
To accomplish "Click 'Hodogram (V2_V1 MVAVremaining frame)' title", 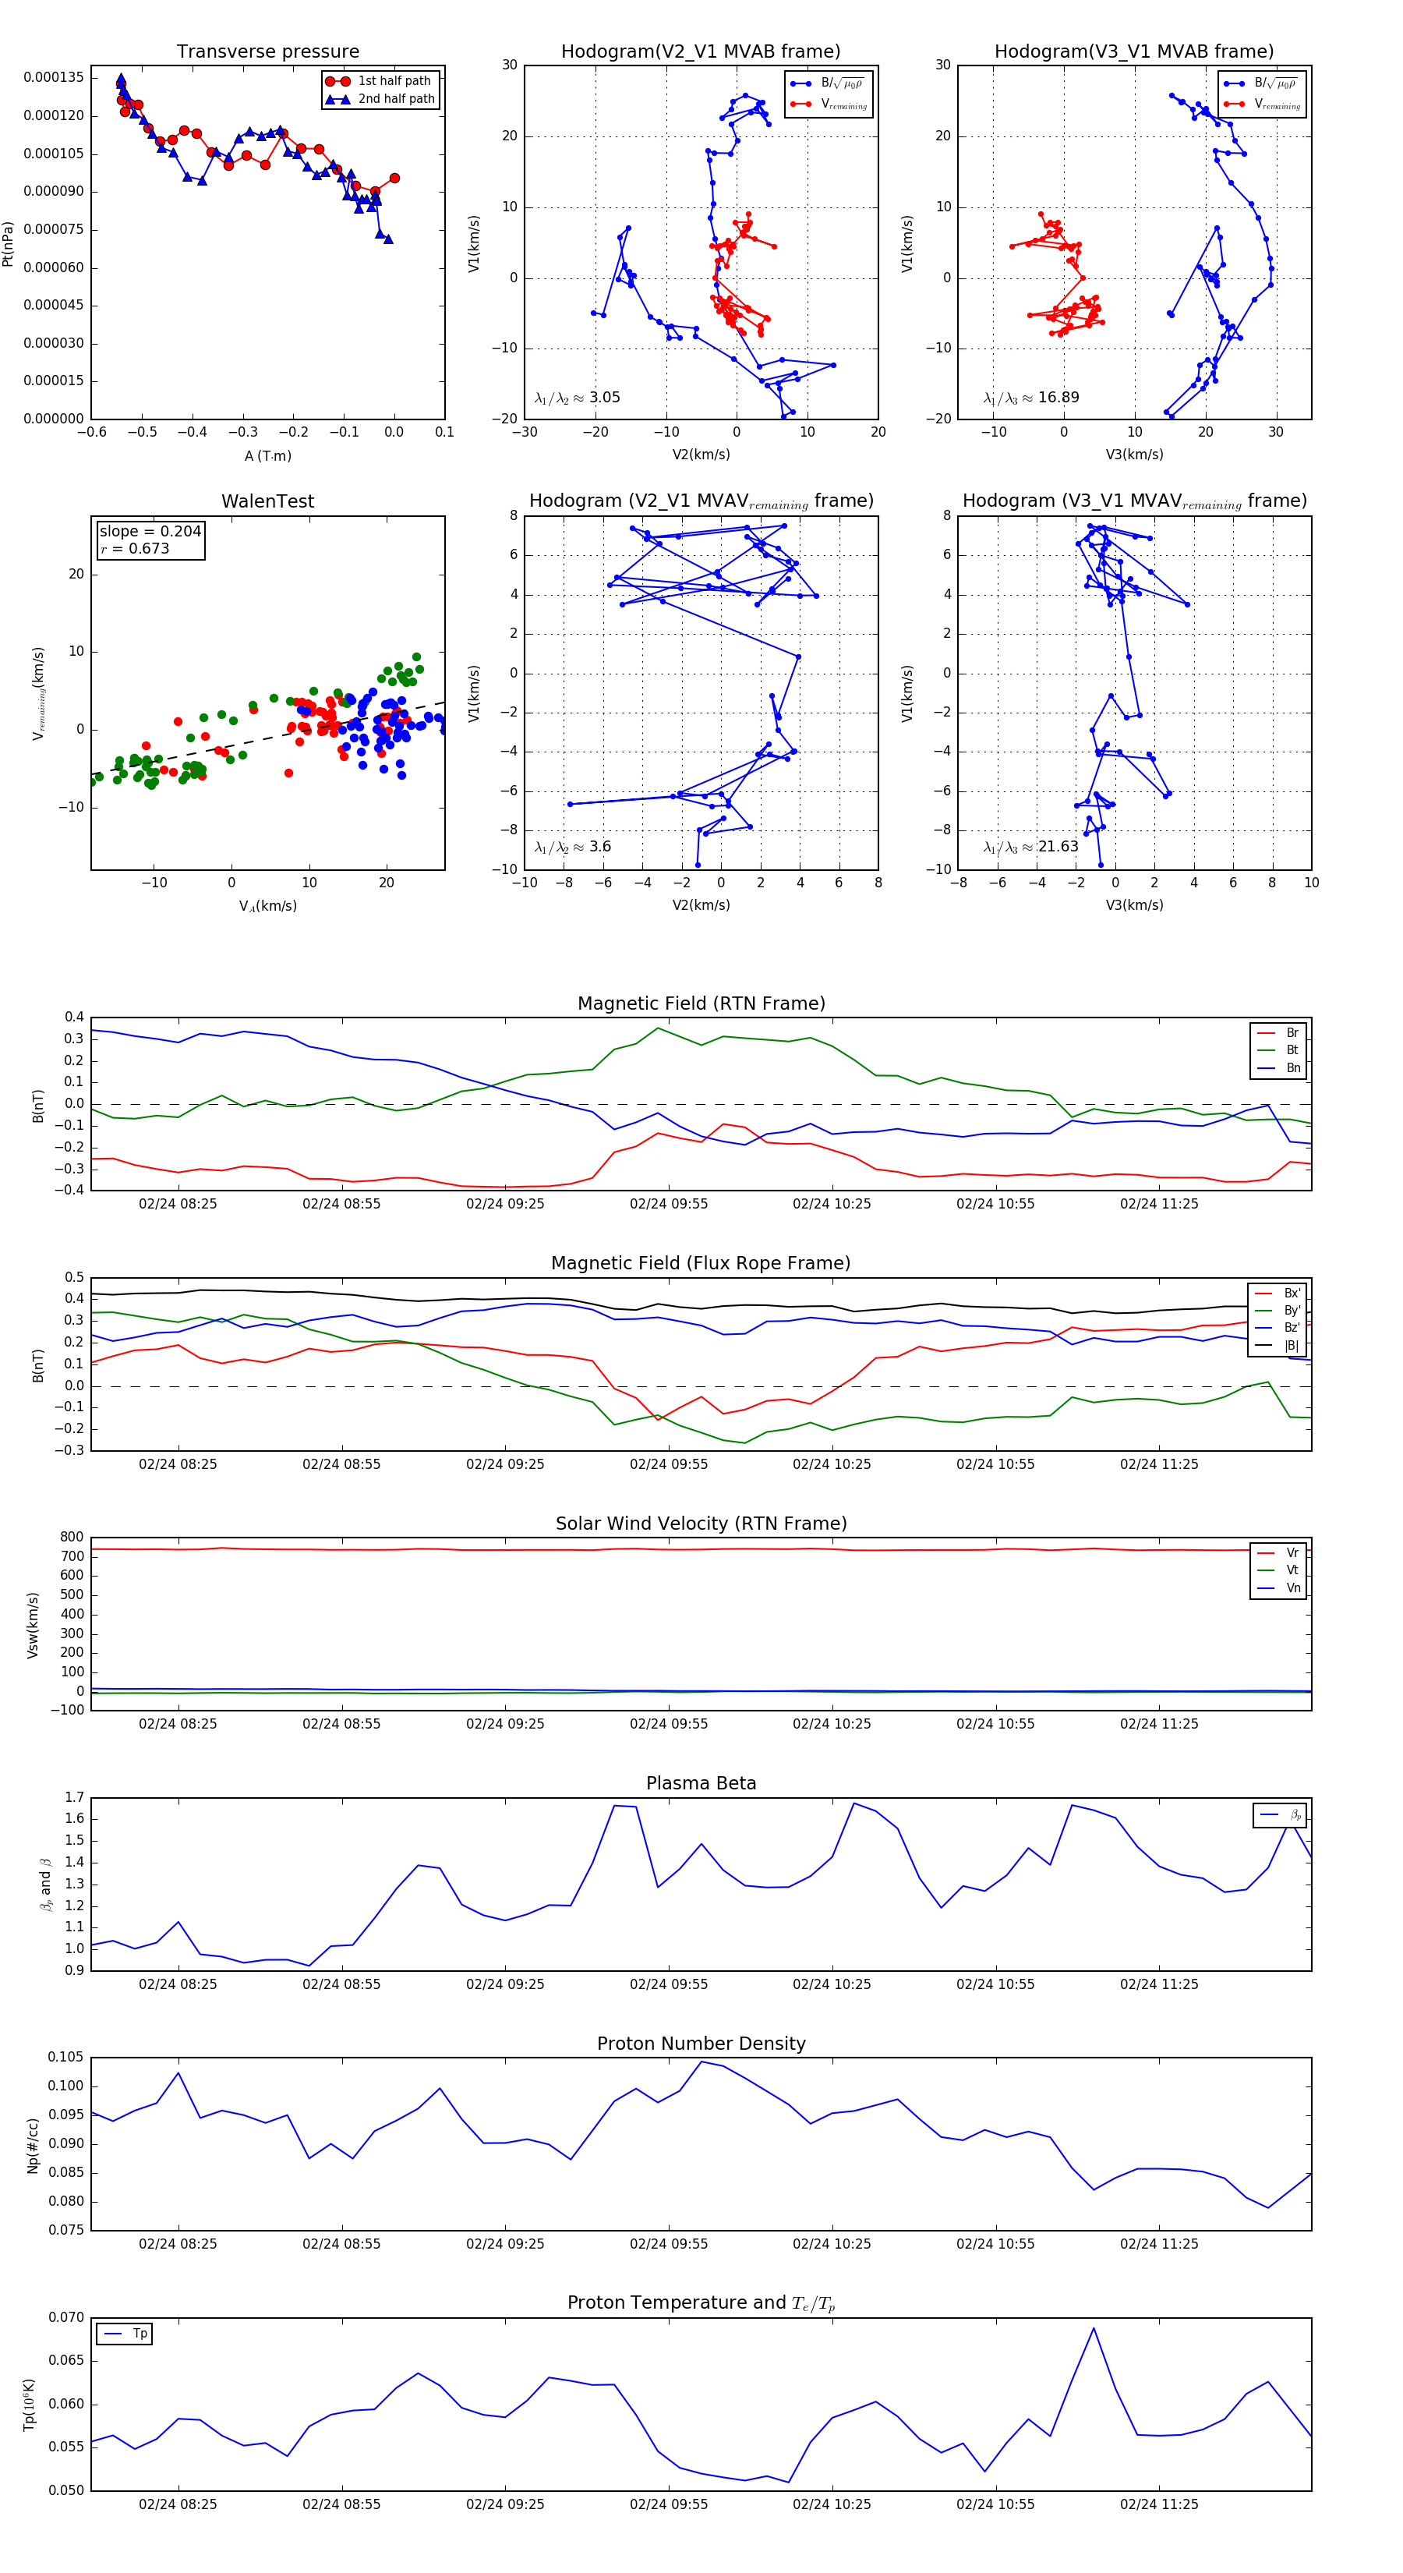I will 701,501.
